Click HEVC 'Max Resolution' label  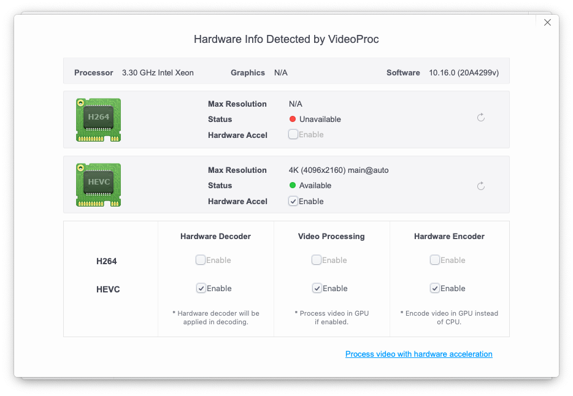(237, 170)
